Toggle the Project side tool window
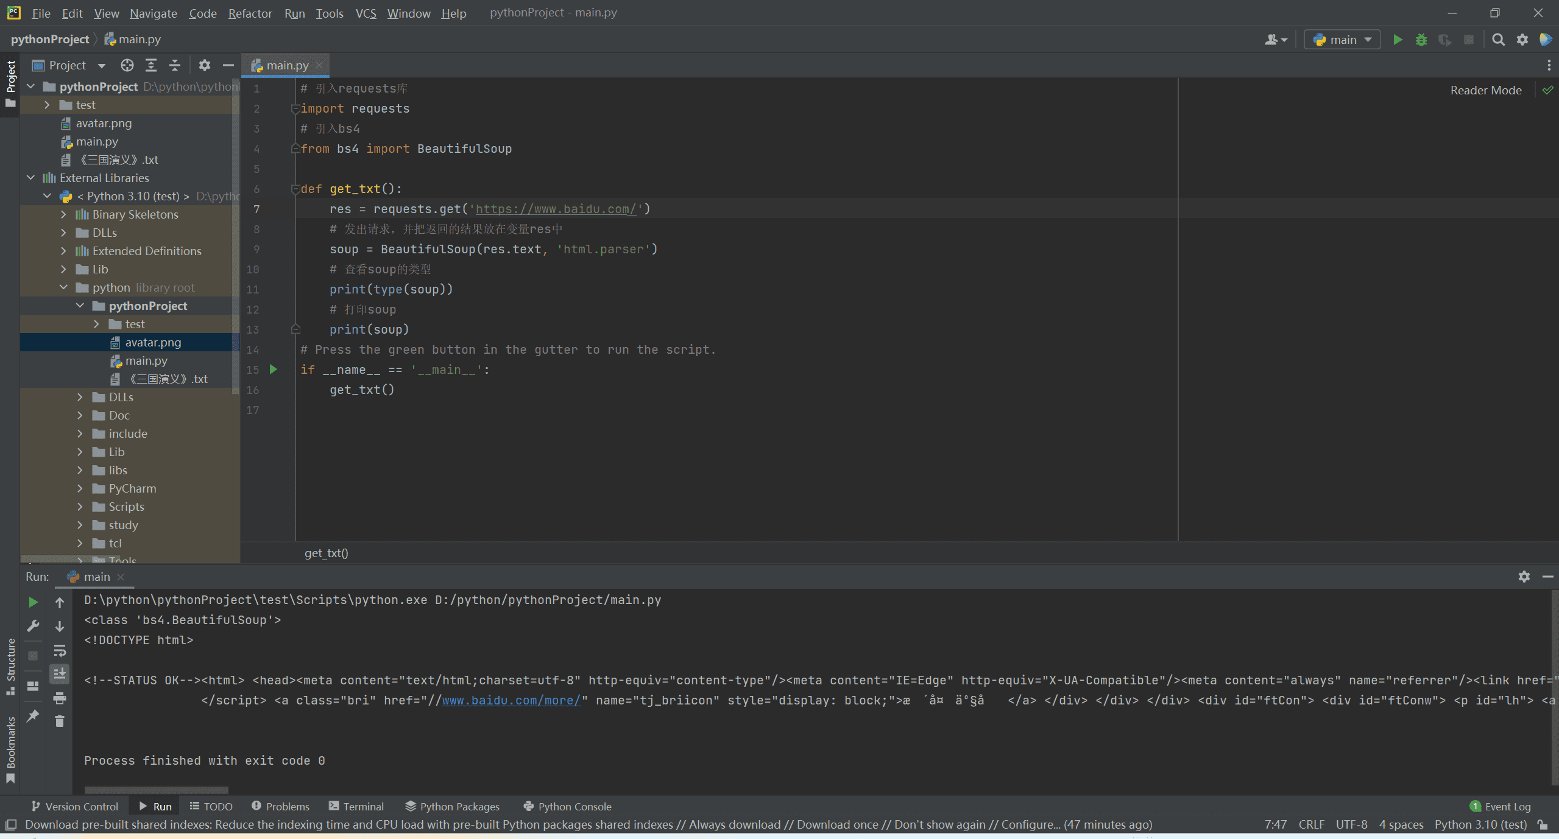 pos(10,84)
